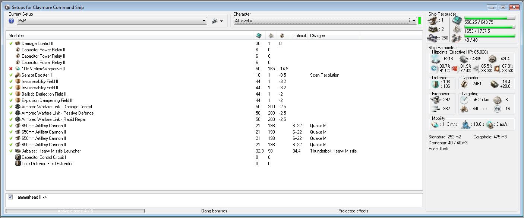
Task: Click the capacitor usage column header icon
Action: (282, 36)
